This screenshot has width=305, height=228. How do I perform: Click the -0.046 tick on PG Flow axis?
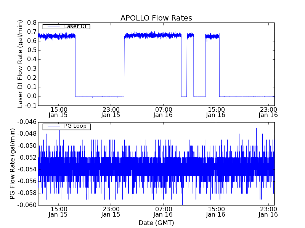(27, 122)
